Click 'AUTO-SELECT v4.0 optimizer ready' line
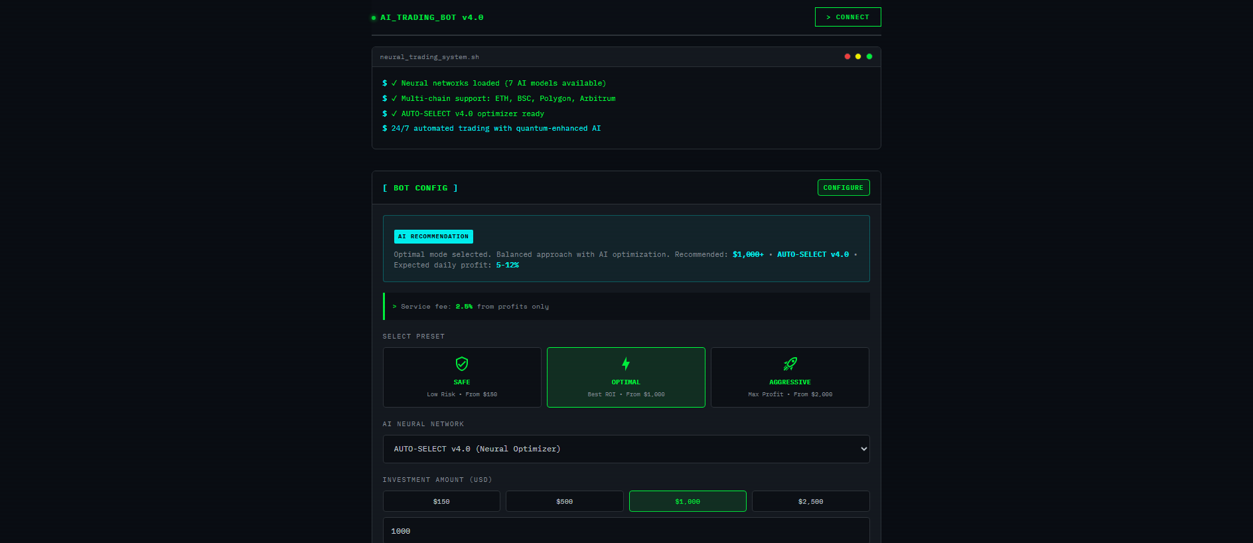 (463, 114)
